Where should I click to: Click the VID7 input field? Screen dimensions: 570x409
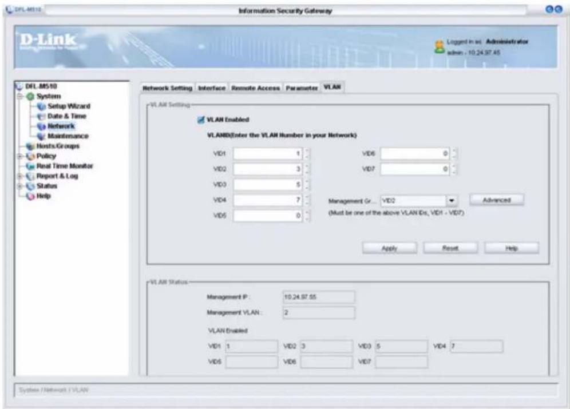pyautogui.click(x=415, y=169)
